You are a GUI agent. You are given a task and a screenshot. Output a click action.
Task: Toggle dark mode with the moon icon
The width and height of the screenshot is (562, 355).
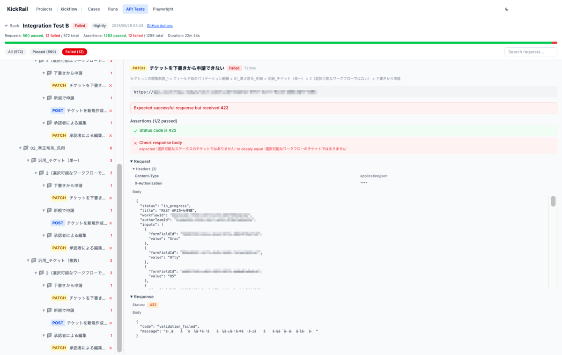click(x=507, y=9)
